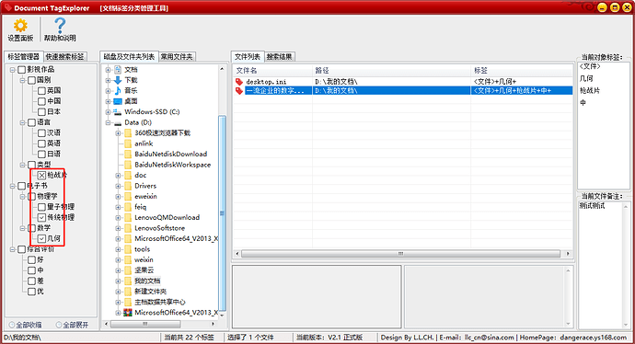Screen dimensions: 635x344
Task: Click the weixin folder icon
Action: tap(128, 259)
